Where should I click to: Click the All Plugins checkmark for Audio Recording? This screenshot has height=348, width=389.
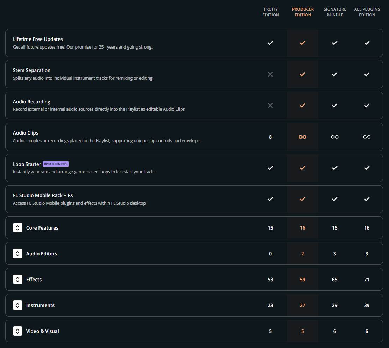(x=367, y=105)
